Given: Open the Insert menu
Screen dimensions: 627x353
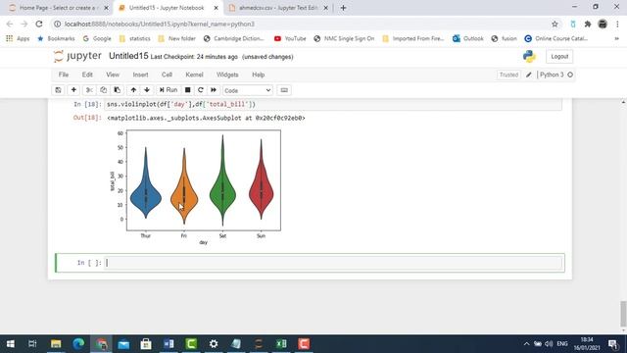Looking at the screenshot, I should point(140,75).
